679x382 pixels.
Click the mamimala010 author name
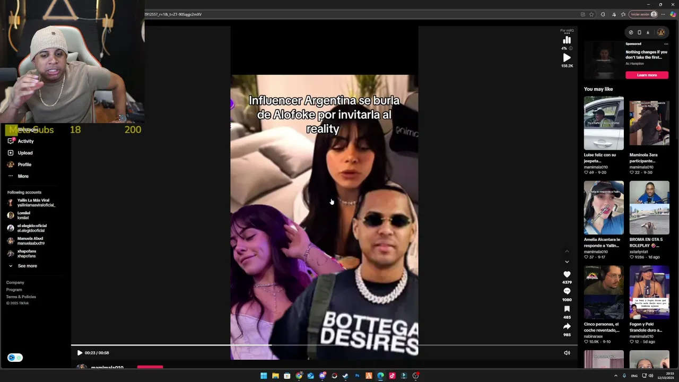tap(107, 367)
